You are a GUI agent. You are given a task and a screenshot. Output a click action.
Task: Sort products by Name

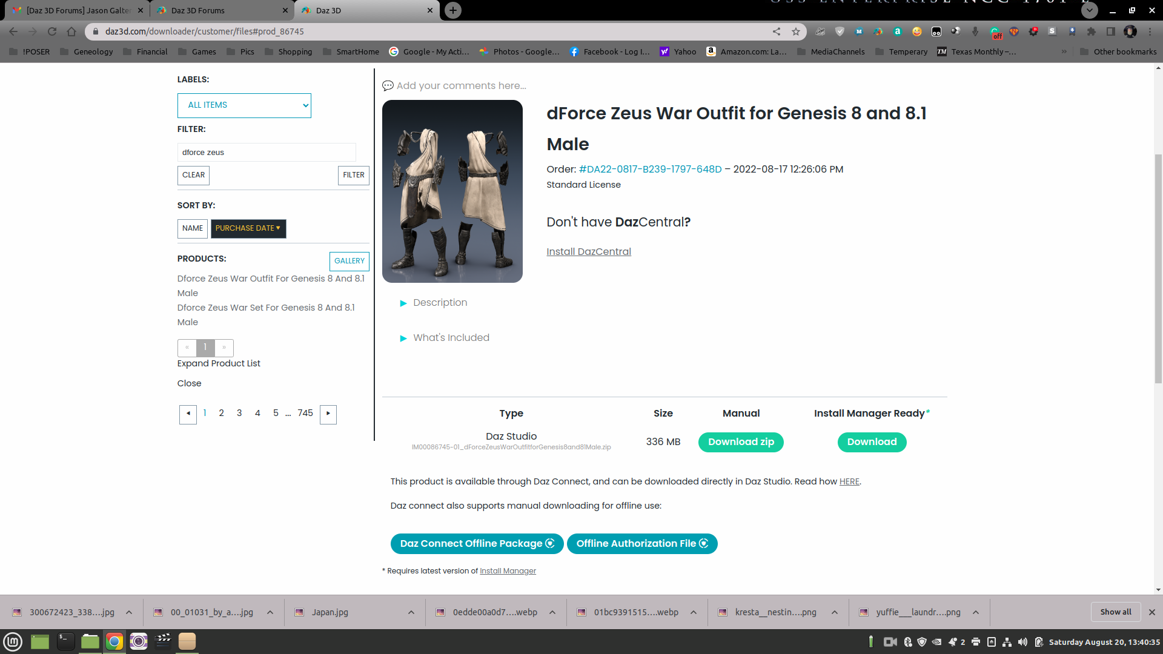[193, 228]
